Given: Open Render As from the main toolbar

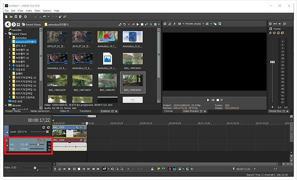Looking at the screenshot, I should [x=20, y=17].
